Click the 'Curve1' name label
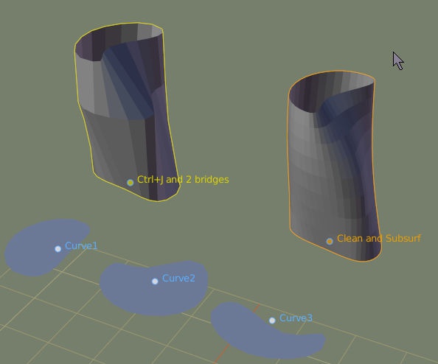This screenshot has height=364, width=438. pos(81,245)
